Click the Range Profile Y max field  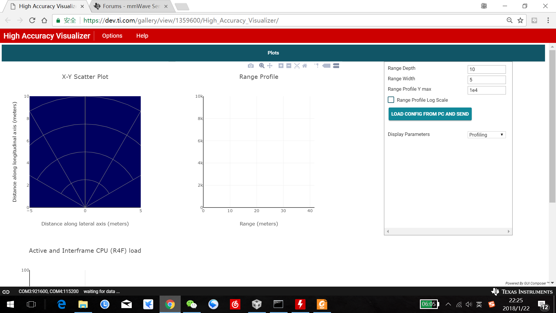487,90
